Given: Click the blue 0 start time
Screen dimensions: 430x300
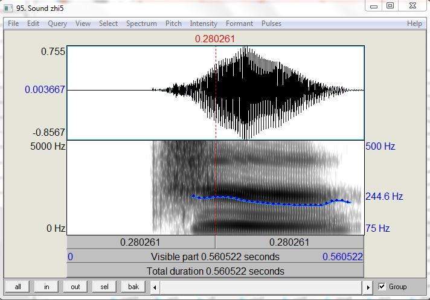Looking at the screenshot, I should 71,257.
